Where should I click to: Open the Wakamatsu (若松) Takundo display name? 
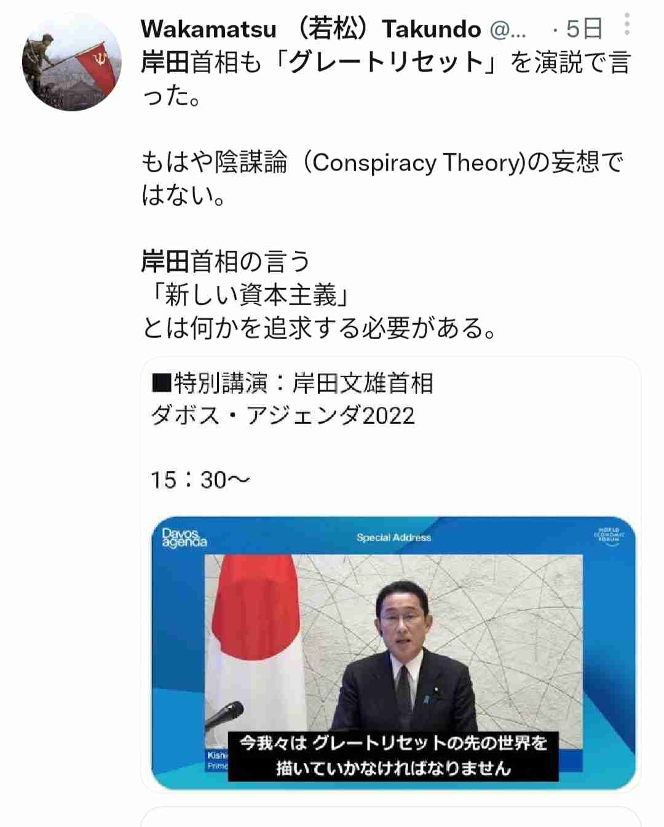(x=311, y=29)
